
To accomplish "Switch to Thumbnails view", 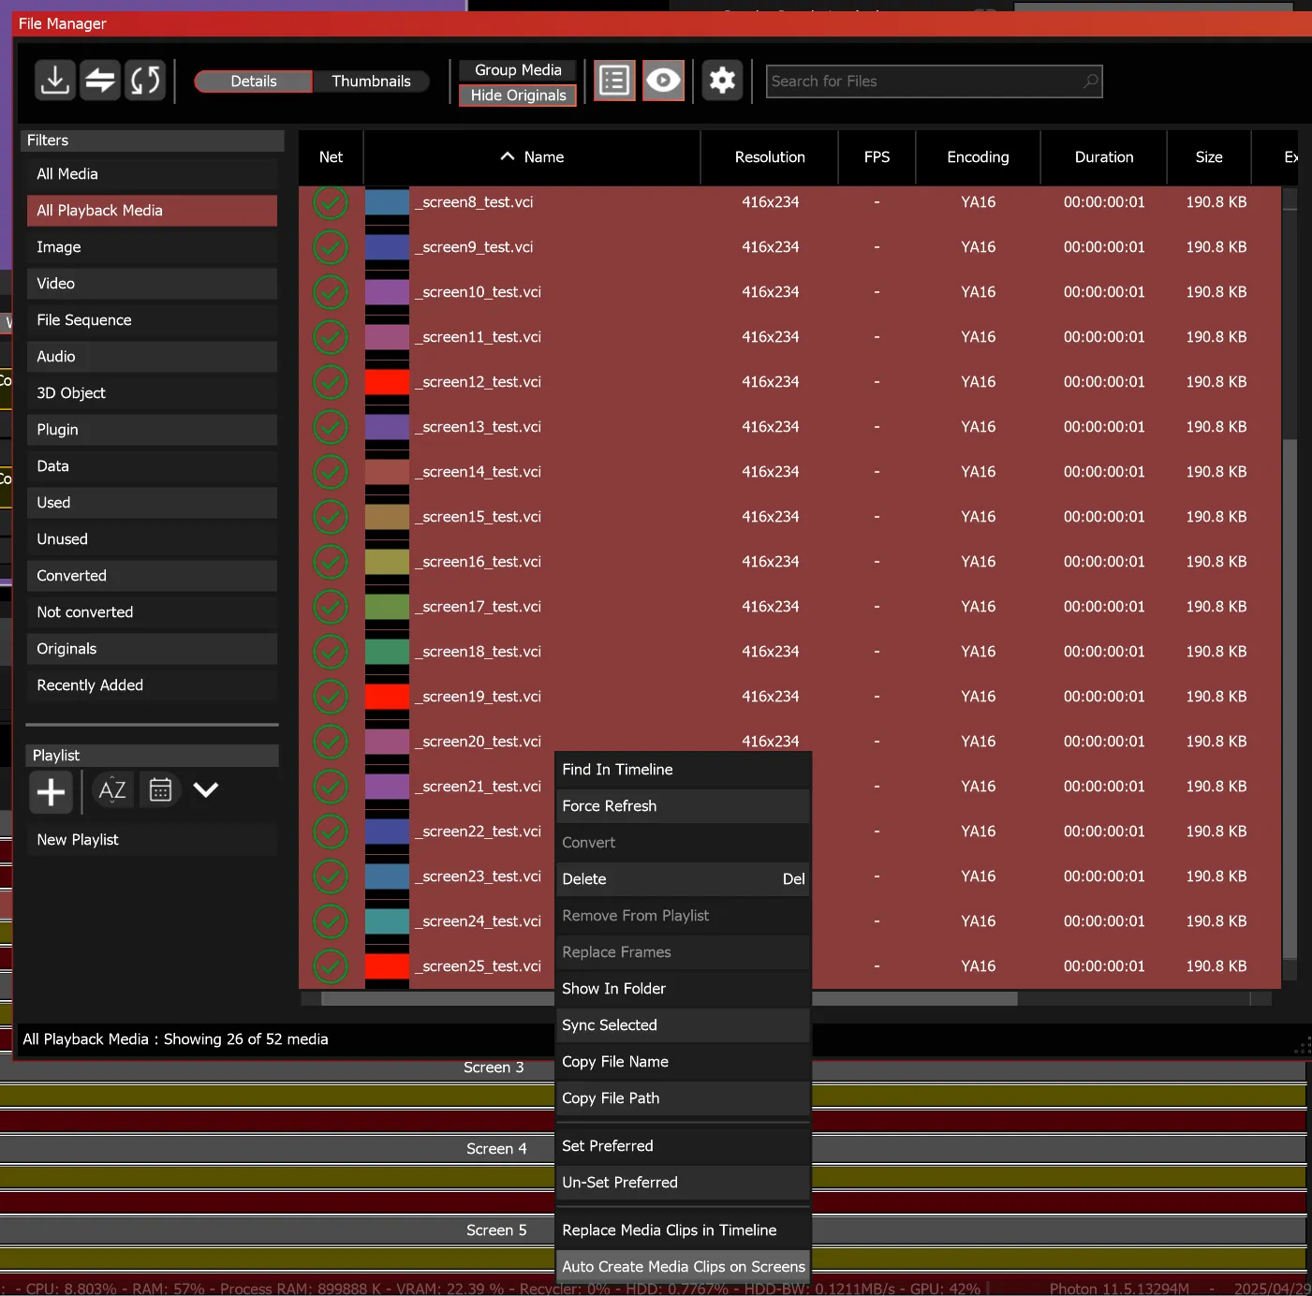I will click(x=371, y=81).
